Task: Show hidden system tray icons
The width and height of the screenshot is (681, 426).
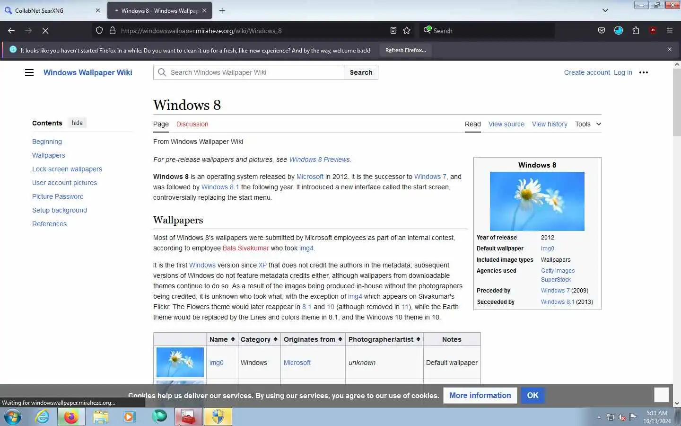Action: pos(599,417)
